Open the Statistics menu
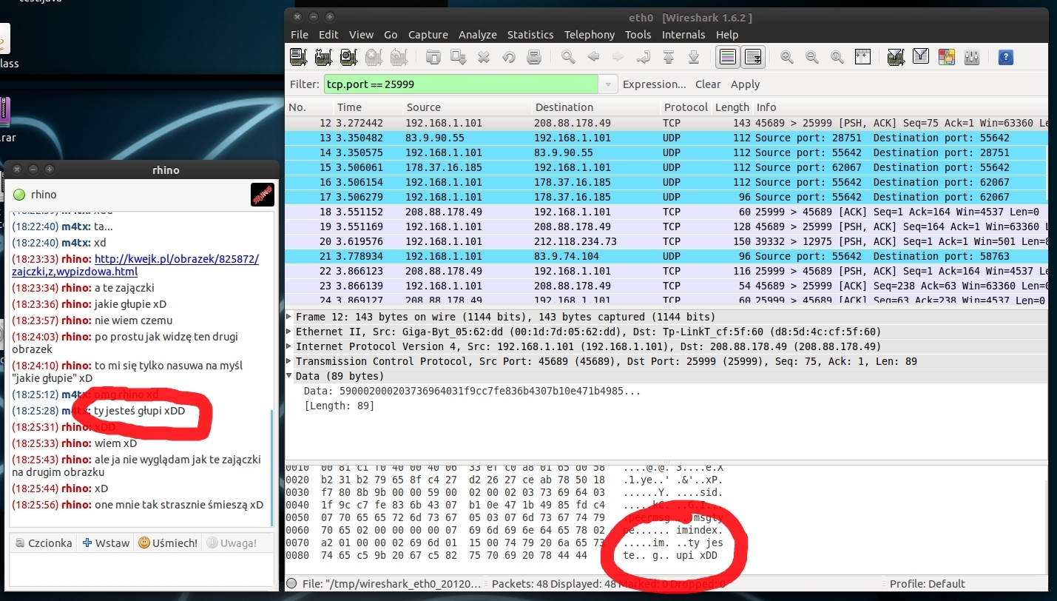This screenshot has height=601, width=1057. (x=530, y=35)
